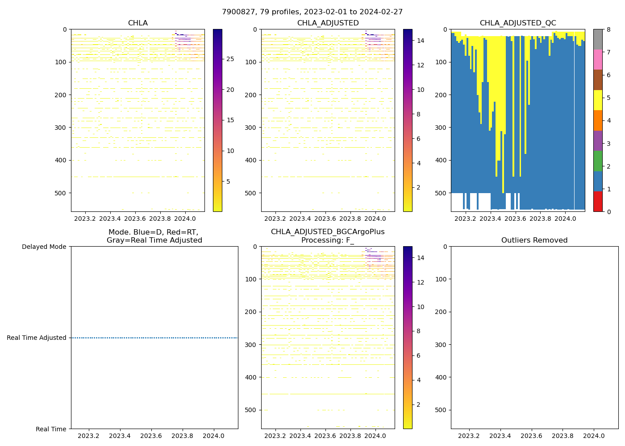Click the red swatch in QC colorbar
Image resolution: width=625 pixels, height=446 pixels.
tap(598, 202)
